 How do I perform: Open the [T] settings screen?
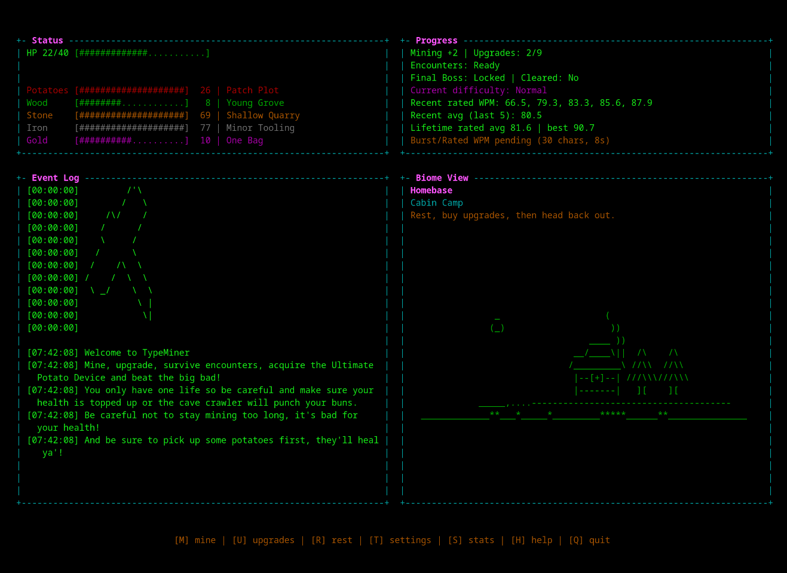[x=400, y=540]
